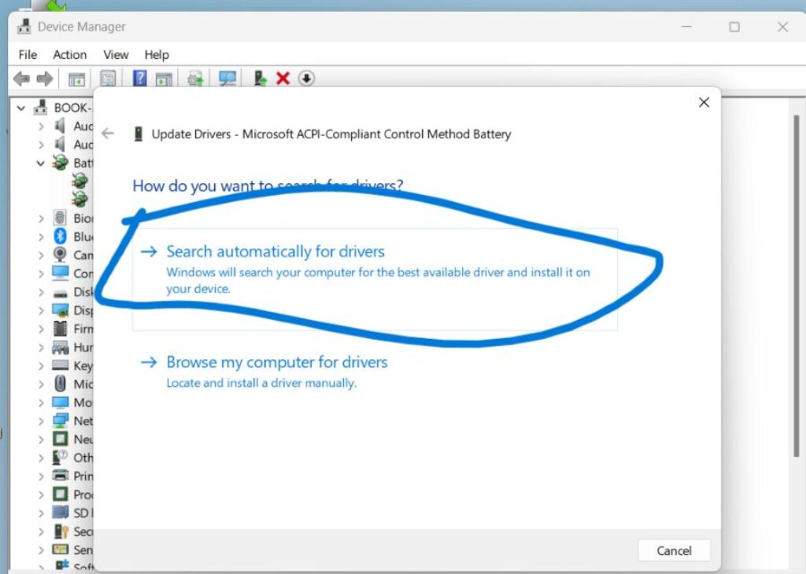Minimize the Device Manager window
Viewport: 806px width, 574px height.
pos(686,27)
